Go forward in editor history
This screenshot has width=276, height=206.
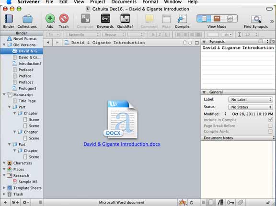tap(57, 43)
